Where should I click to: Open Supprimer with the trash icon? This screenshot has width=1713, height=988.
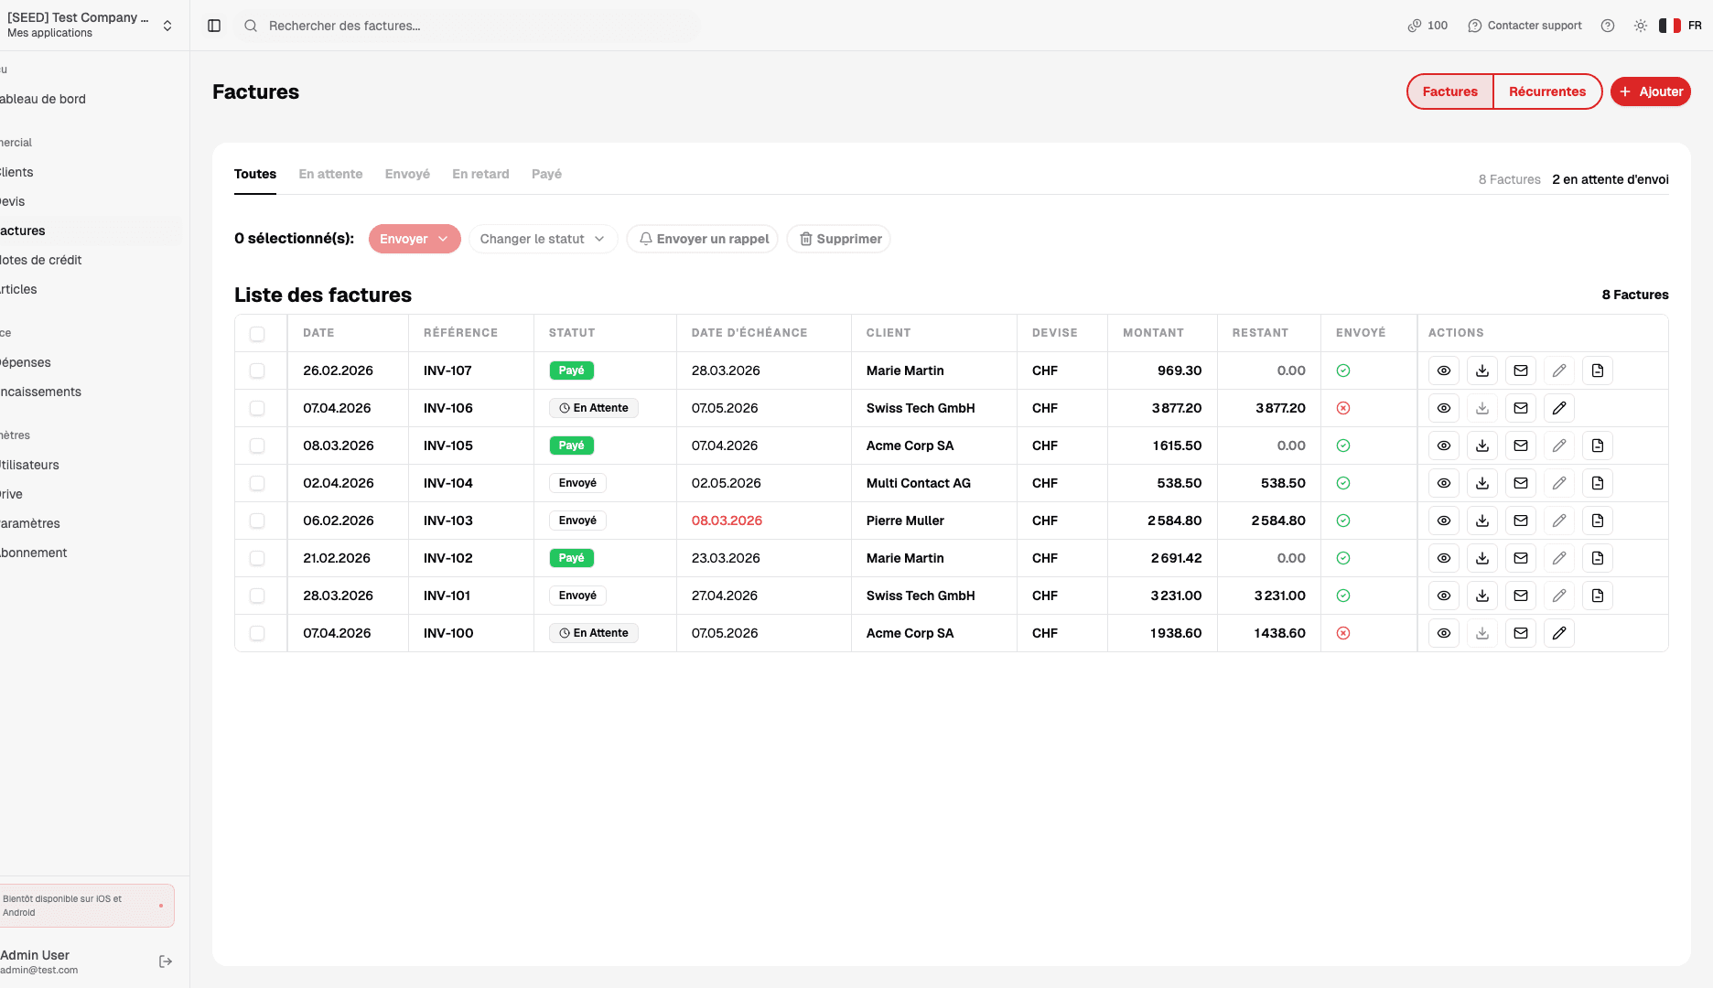tap(837, 239)
